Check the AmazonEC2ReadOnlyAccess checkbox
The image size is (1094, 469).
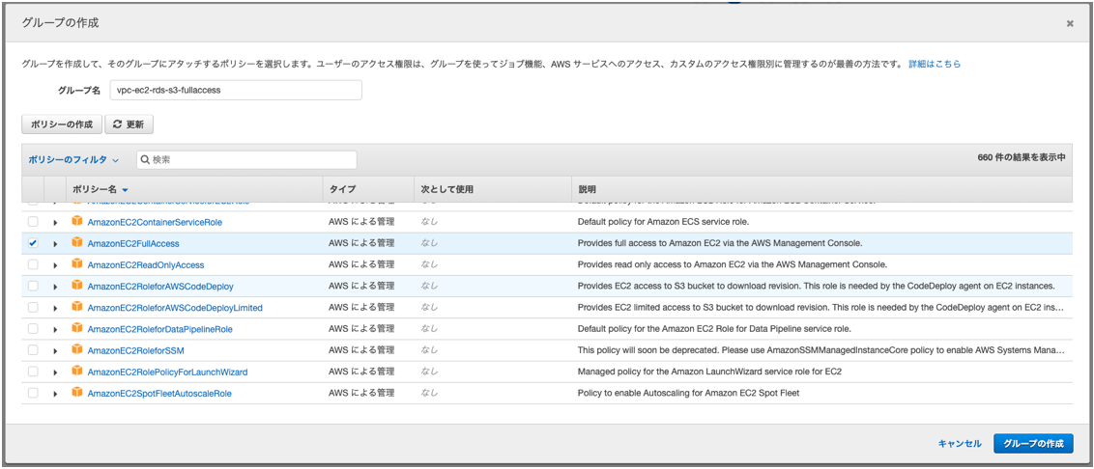click(33, 264)
